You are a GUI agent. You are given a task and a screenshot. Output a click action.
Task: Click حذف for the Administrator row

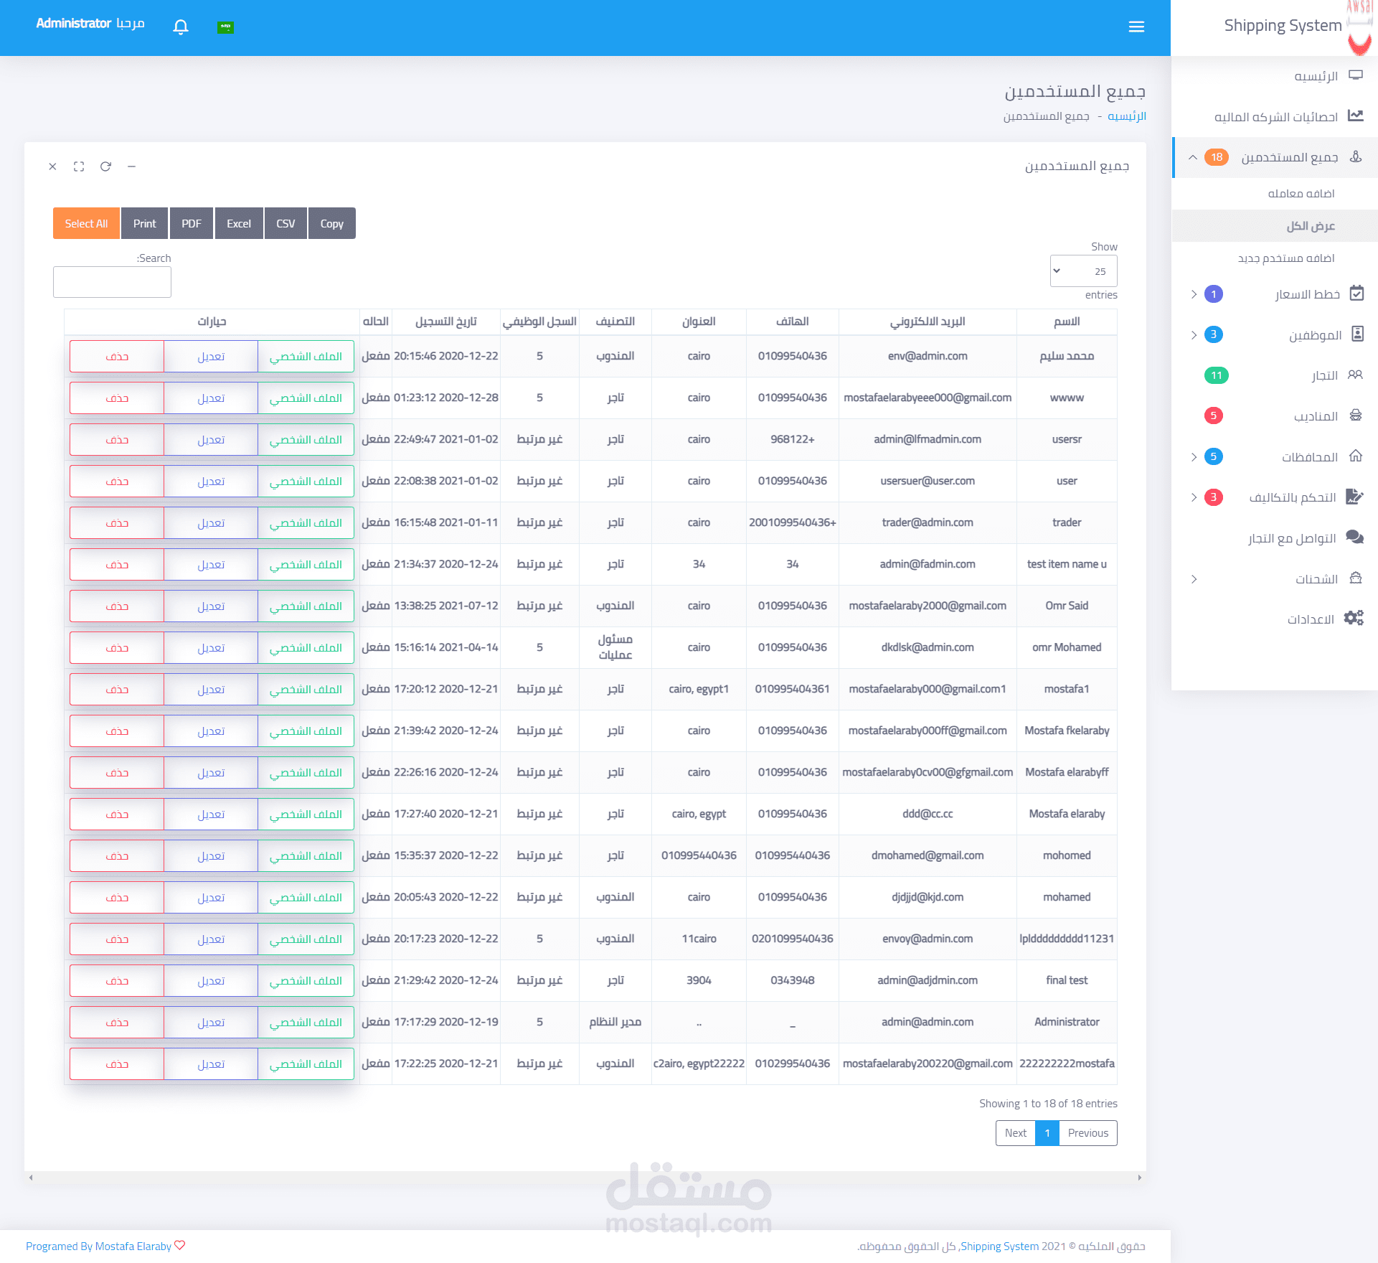117,1022
